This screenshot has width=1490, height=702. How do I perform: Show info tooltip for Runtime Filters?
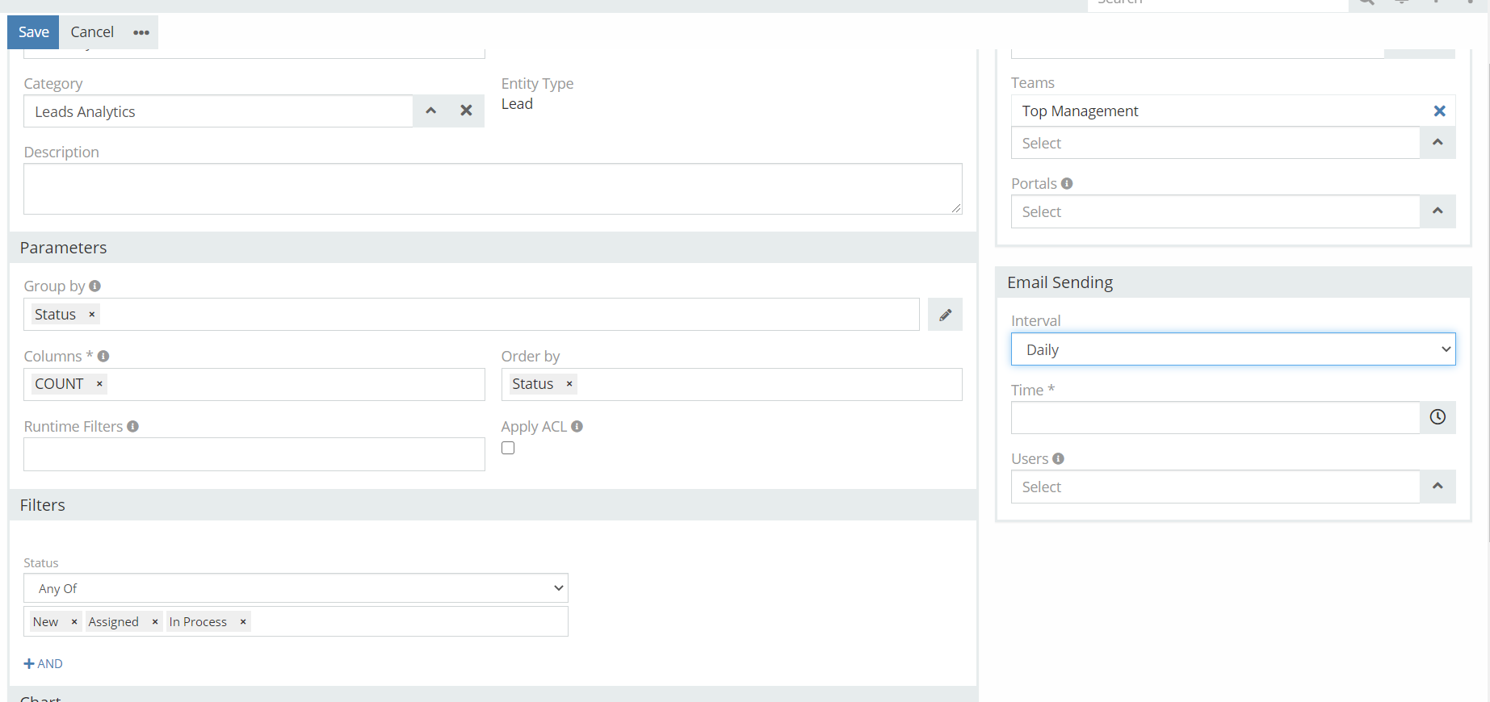[x=133, y=426]
